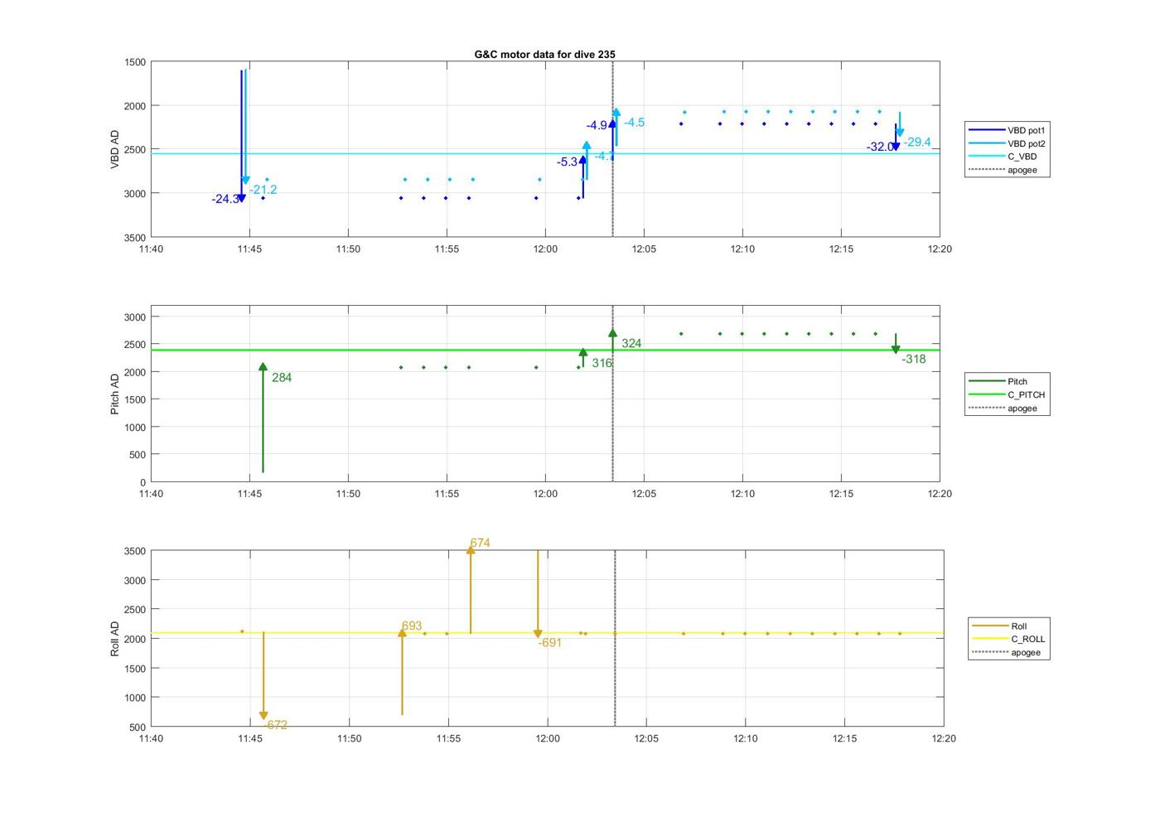Click the 'Pitch AD' y-axis label
The image size is (1160, 817).
[115, 394]
